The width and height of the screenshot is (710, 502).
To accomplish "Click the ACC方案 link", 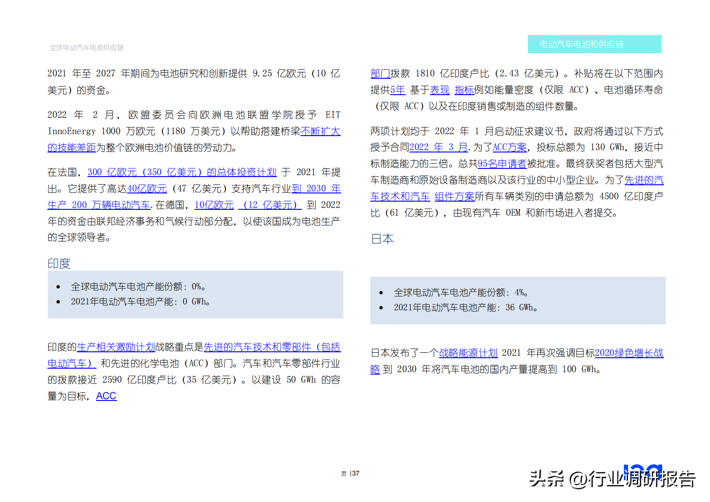I will (510, 147).
